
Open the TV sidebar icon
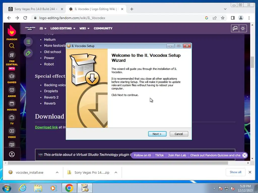12,117
